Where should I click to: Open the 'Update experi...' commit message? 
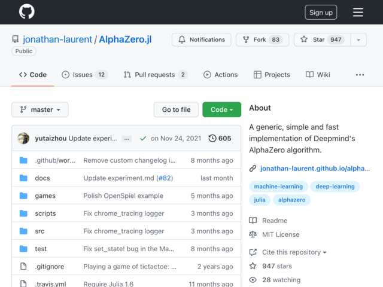pos(93,138)
